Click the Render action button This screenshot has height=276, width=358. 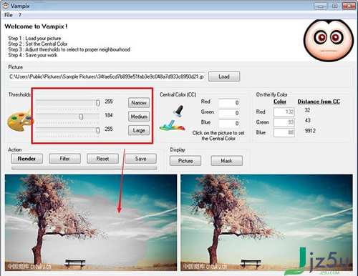point(26,159)
